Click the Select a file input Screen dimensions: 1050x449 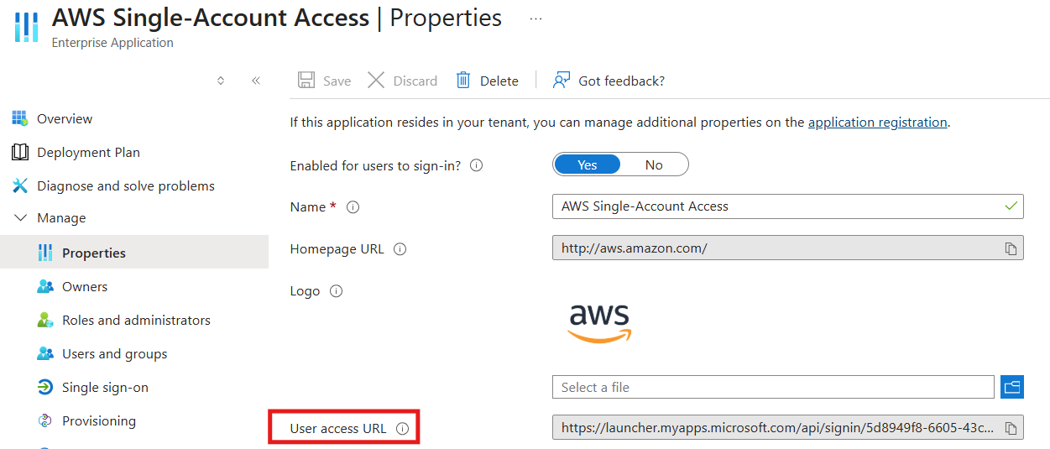(x=772, y=387)
